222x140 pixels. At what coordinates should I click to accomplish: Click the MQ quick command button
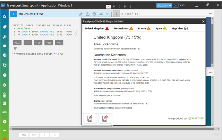[x=24, y=135]
